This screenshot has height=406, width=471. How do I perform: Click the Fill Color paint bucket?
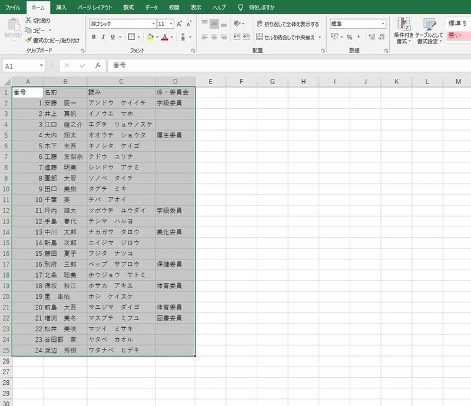pos(150,37)
